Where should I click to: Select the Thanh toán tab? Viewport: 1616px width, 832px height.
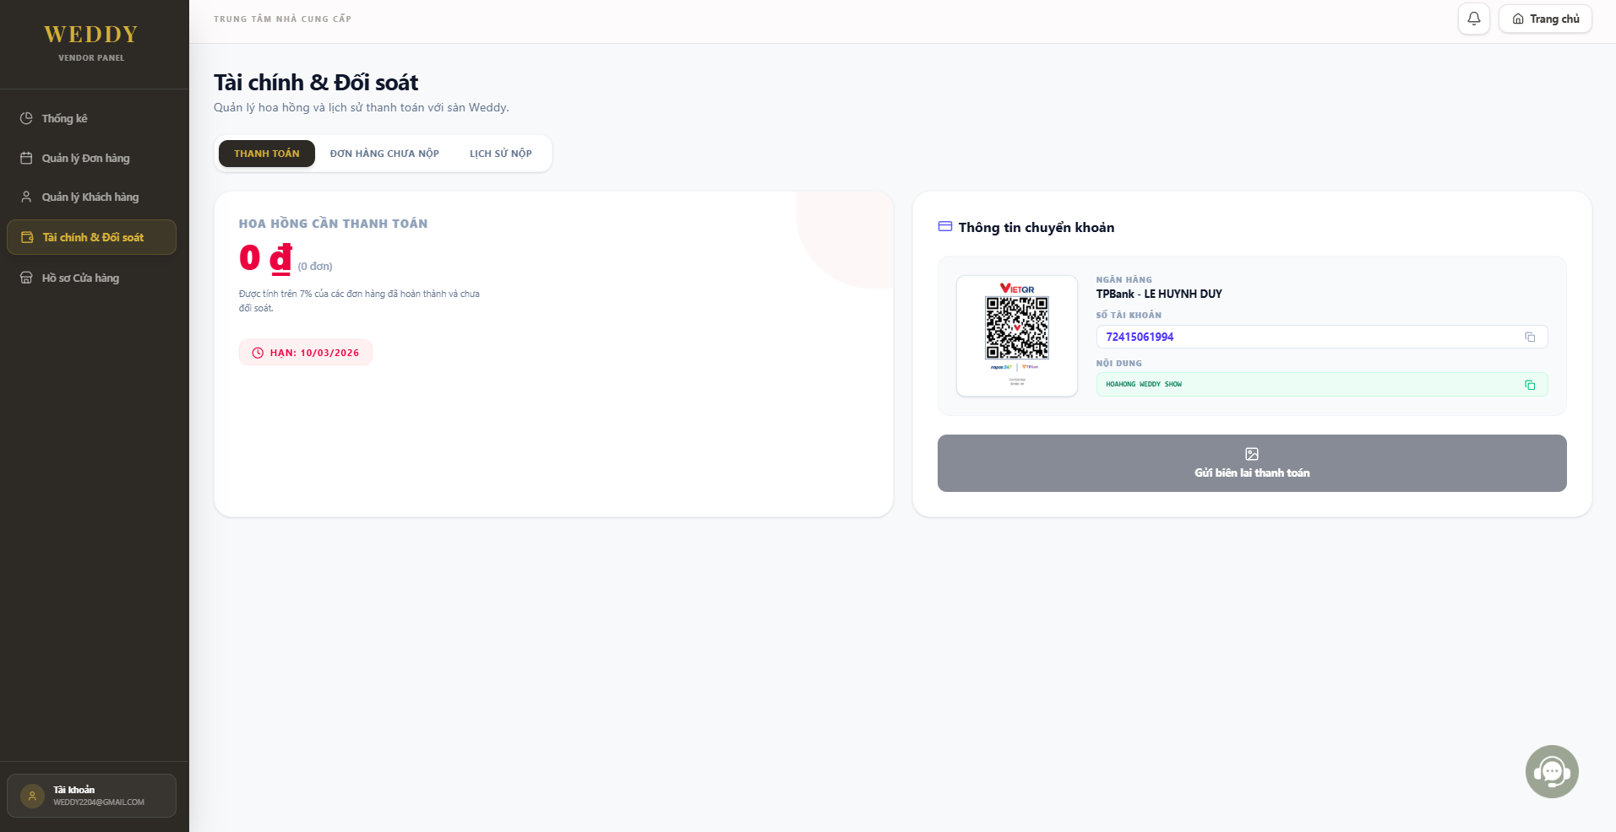(267, 154)
